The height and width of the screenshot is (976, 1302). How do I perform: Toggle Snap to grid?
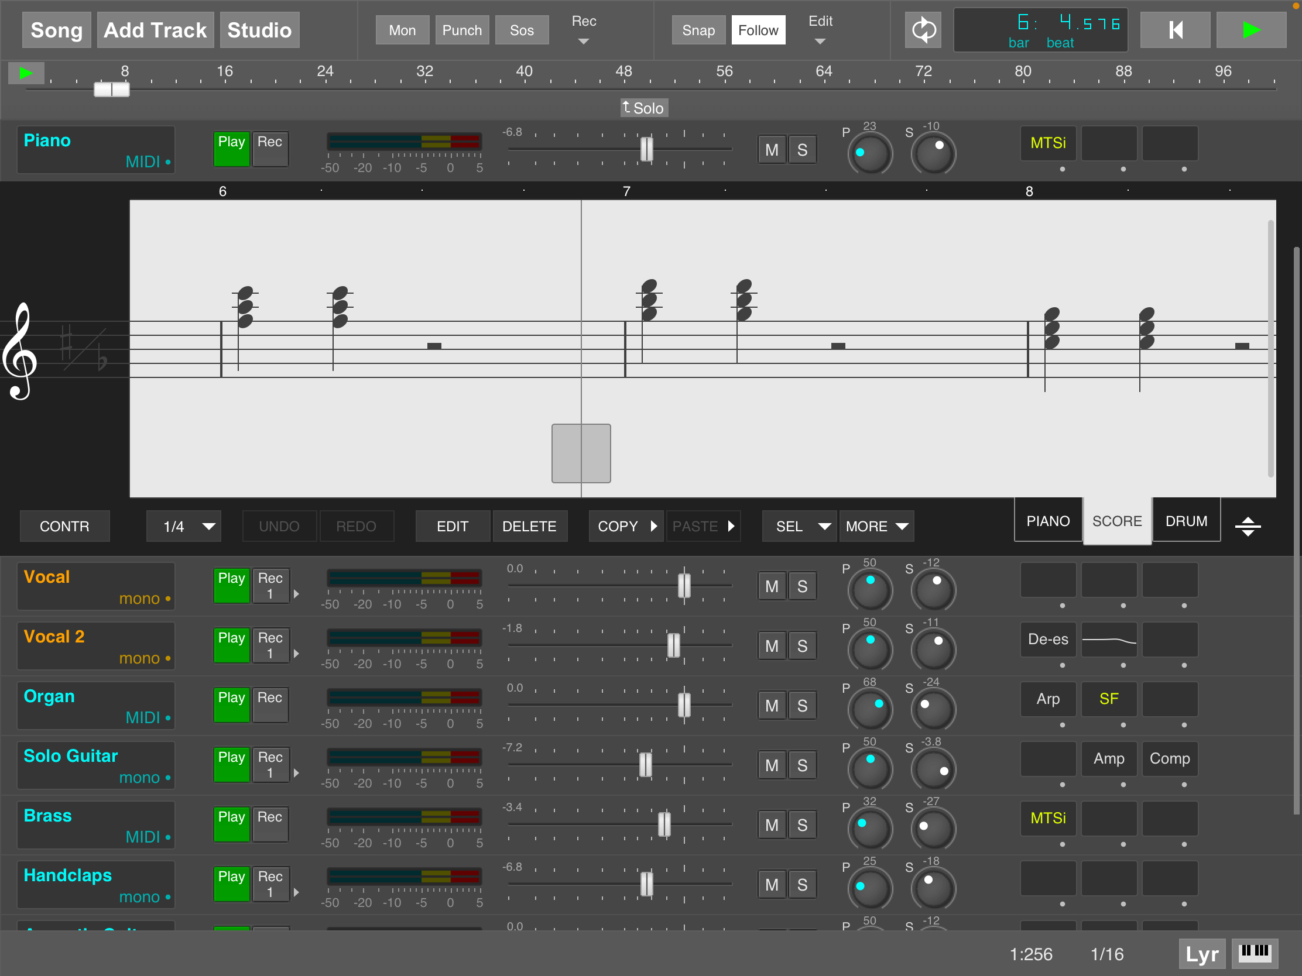(698, 30)
